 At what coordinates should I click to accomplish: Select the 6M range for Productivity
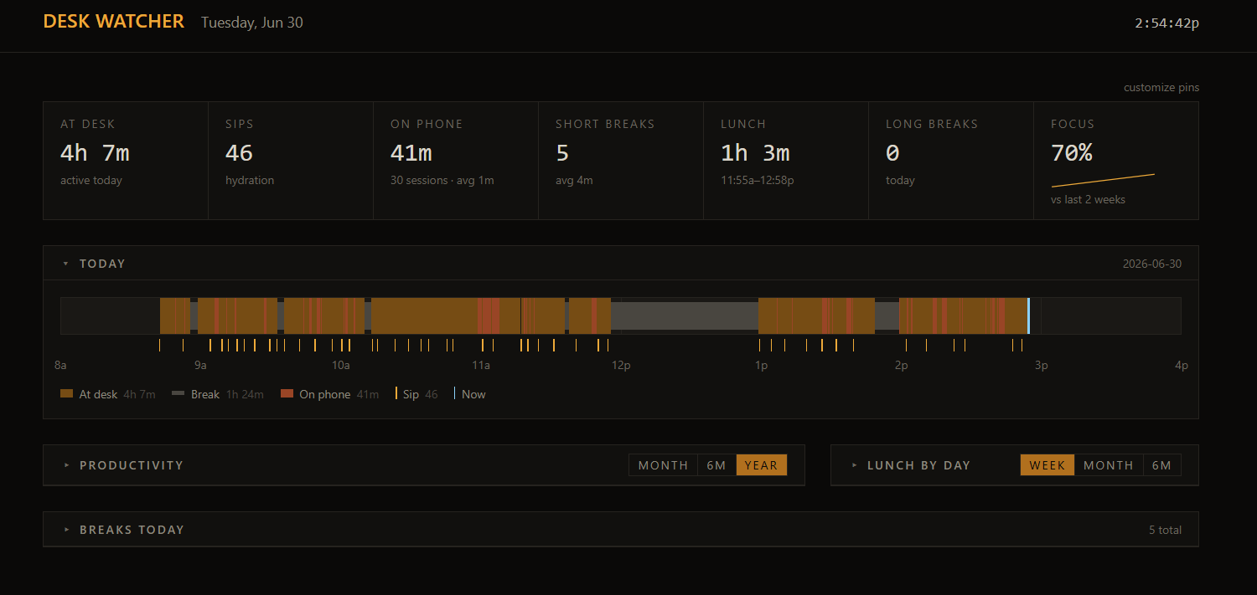tap(716, 465)
